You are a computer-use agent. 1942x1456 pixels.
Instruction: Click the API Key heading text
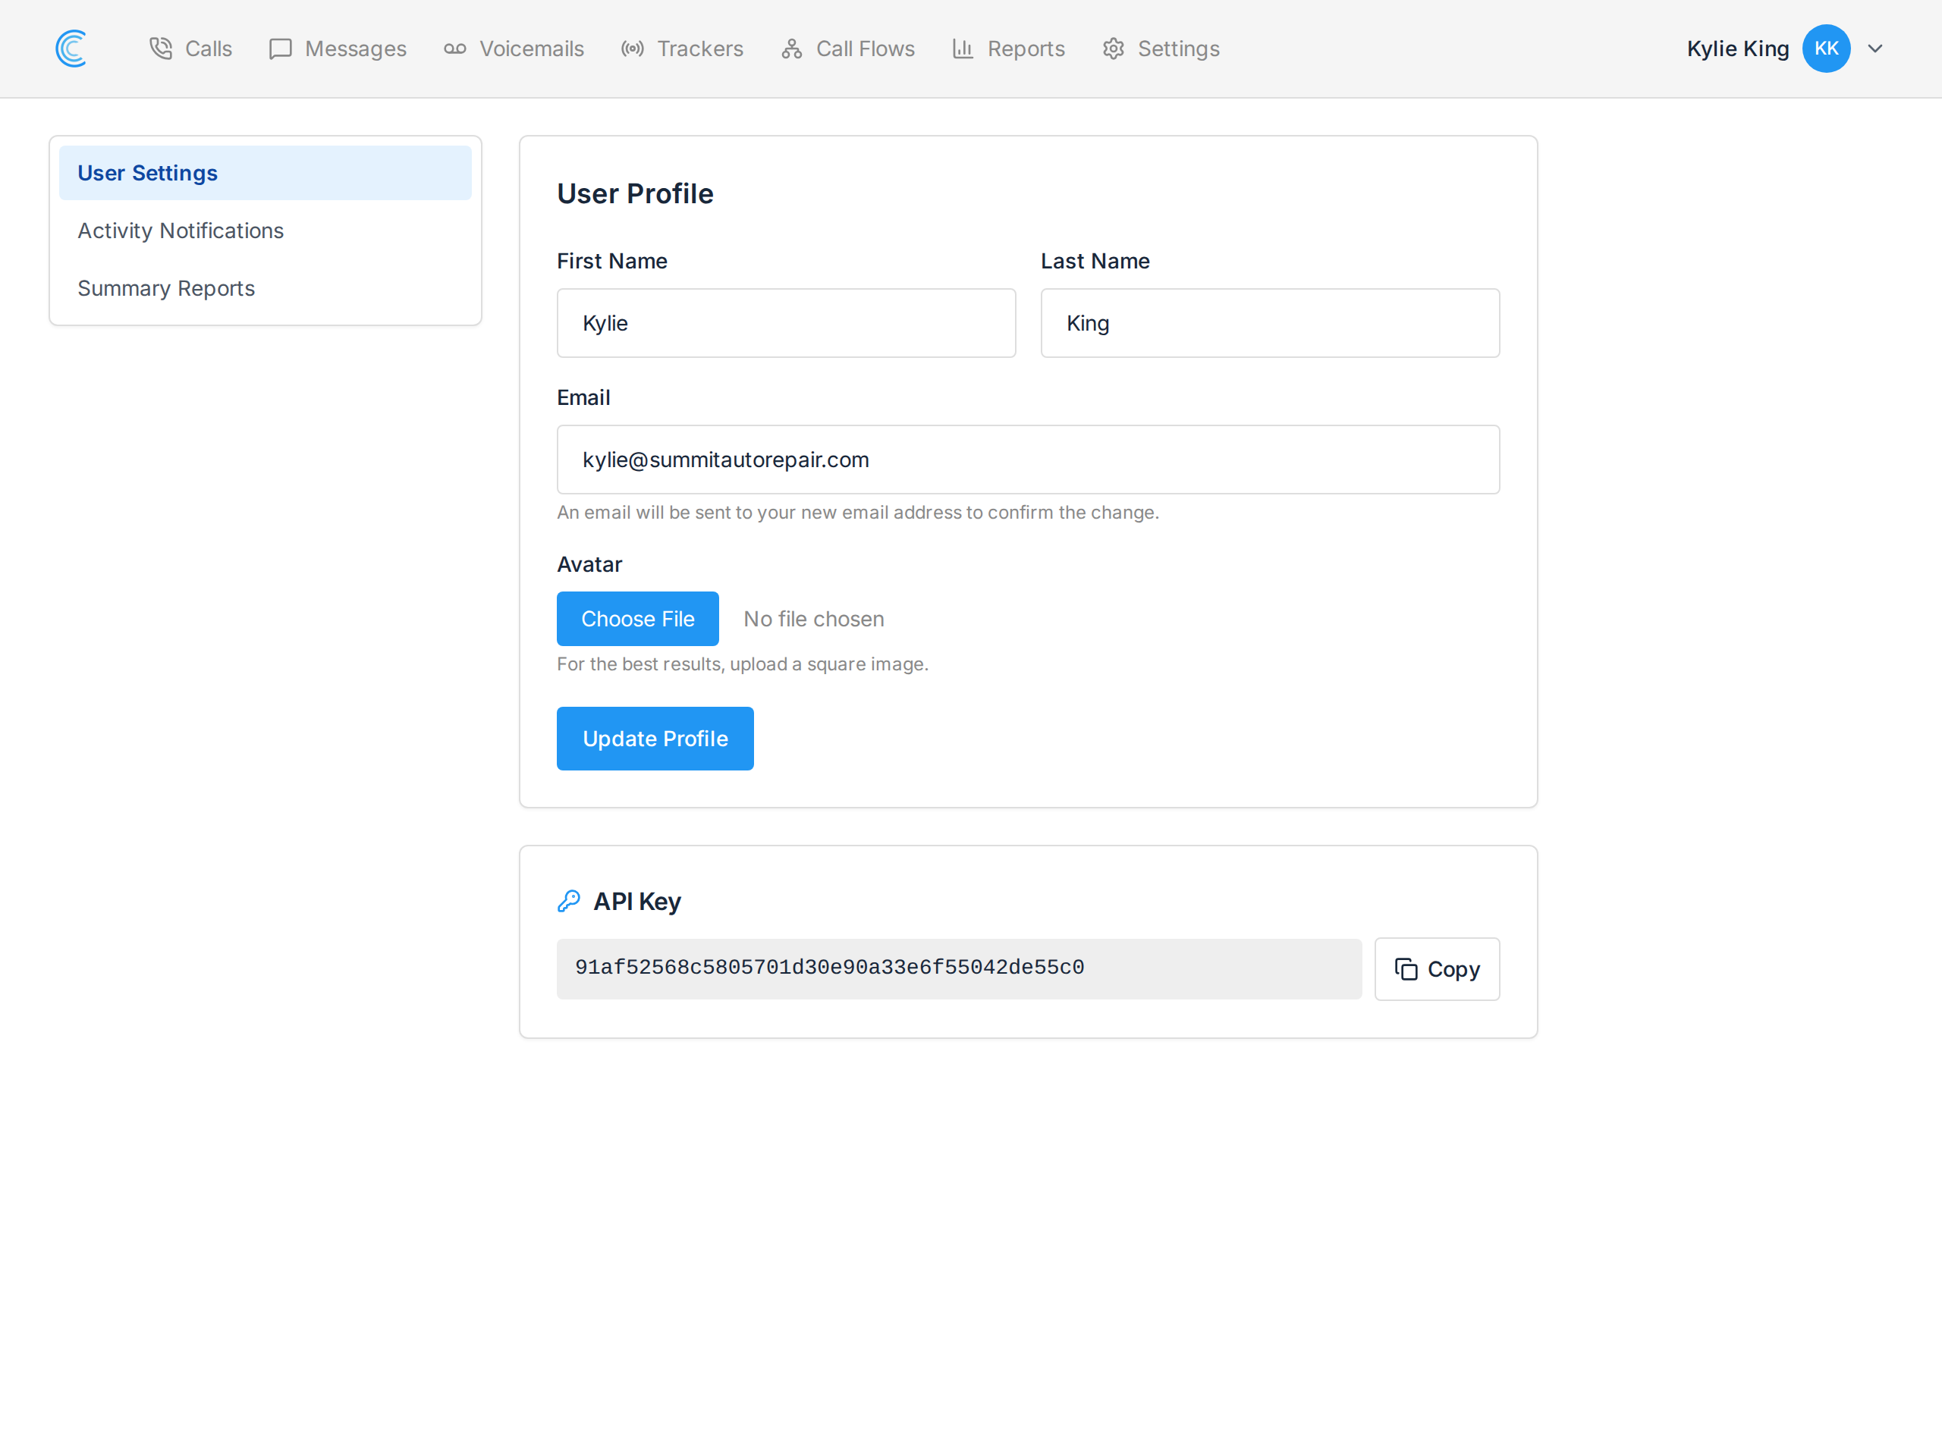(x=637, y=902)
